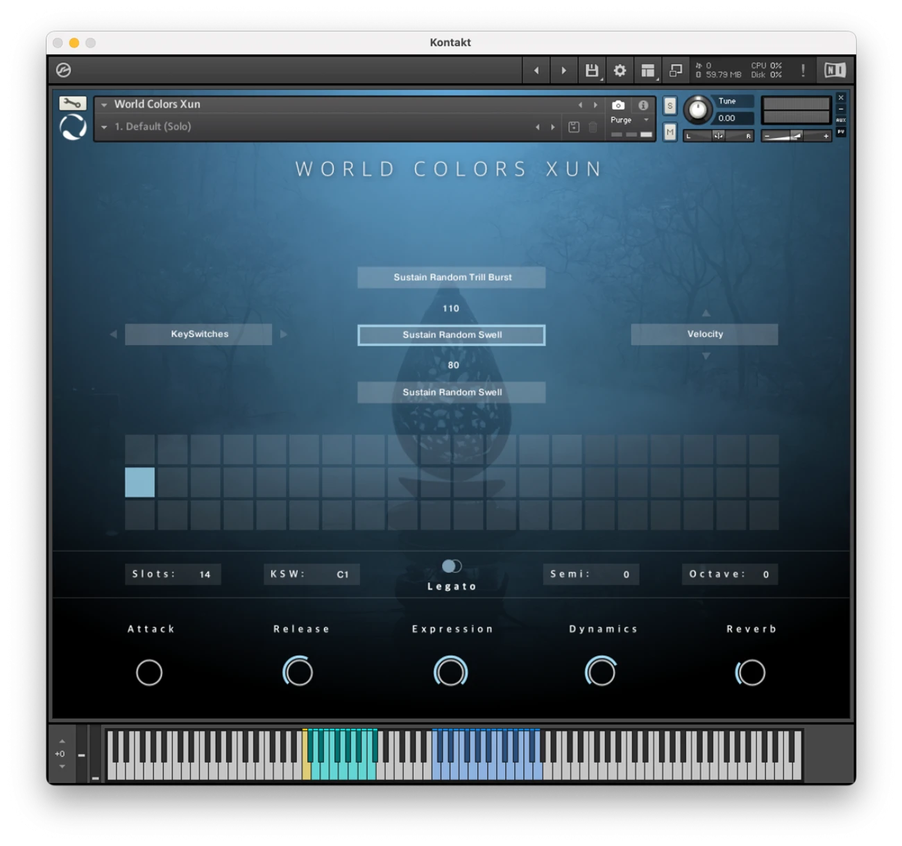Click the PV button in the instrument header
Screen dimensions: 902x846
[841, 131]
